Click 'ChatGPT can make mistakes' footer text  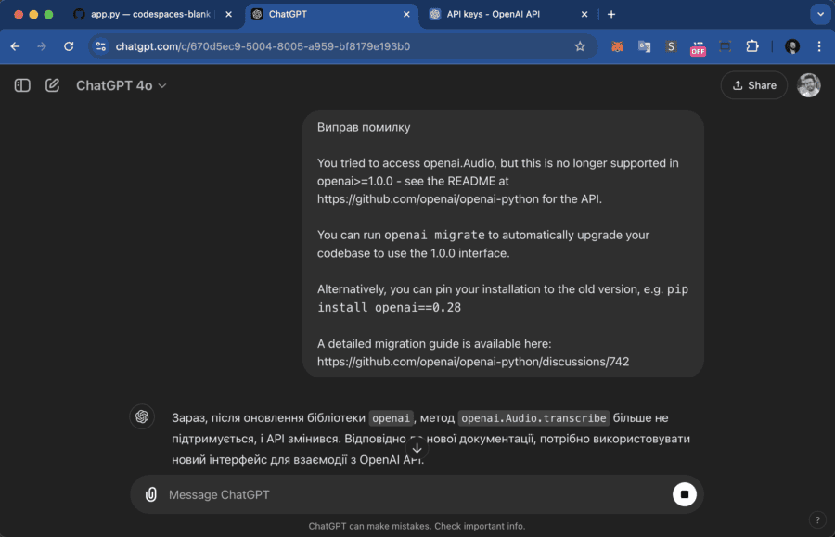[417, 526]
